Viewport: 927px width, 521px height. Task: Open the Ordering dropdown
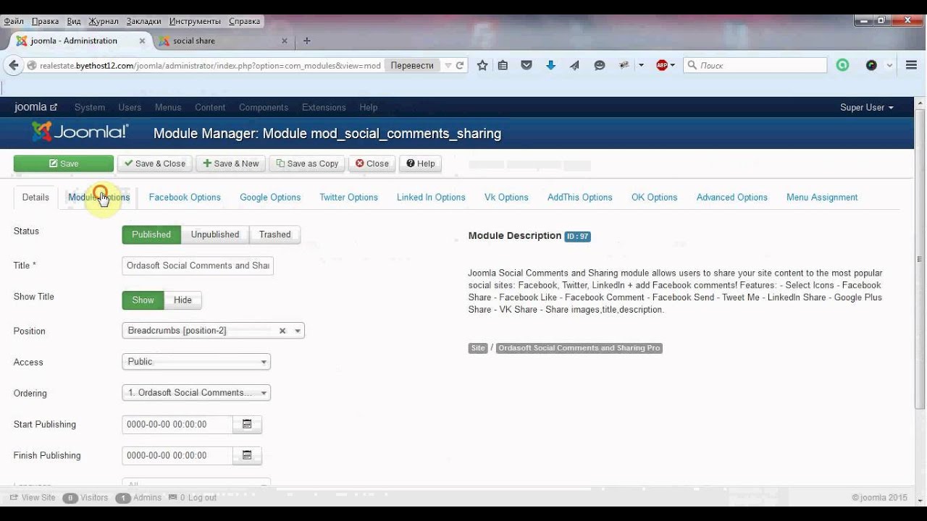tap(196, 393)
